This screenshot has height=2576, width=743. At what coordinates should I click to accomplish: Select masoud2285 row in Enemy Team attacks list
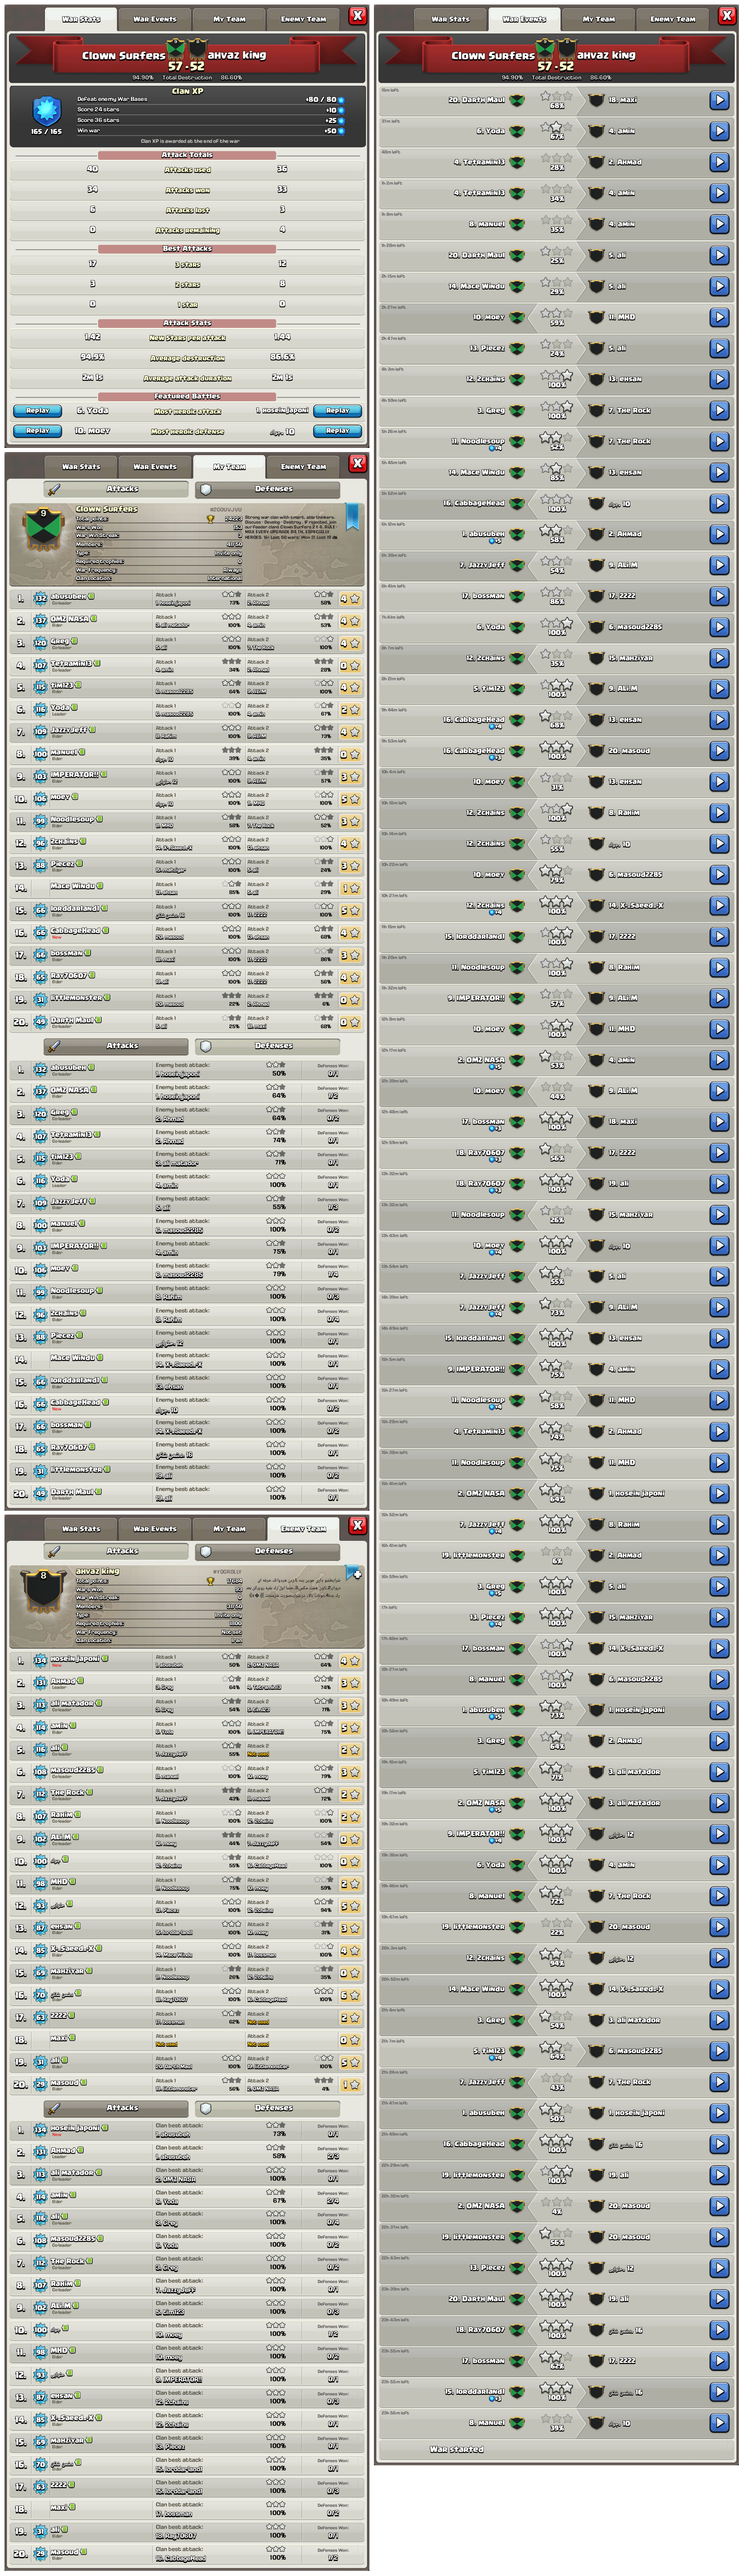click(x=187, y=1773)
